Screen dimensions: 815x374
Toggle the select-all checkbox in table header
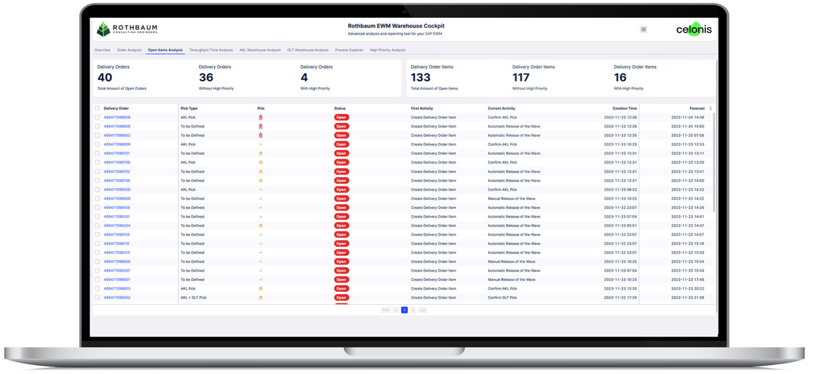(x=97, y=109)
